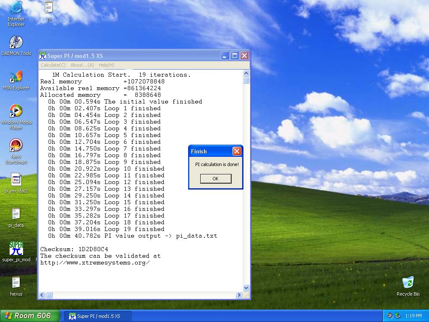This screenshot has width=429, height=322.
Task: Click the Super PI taskbar button
Action: [x=98, y=316]
